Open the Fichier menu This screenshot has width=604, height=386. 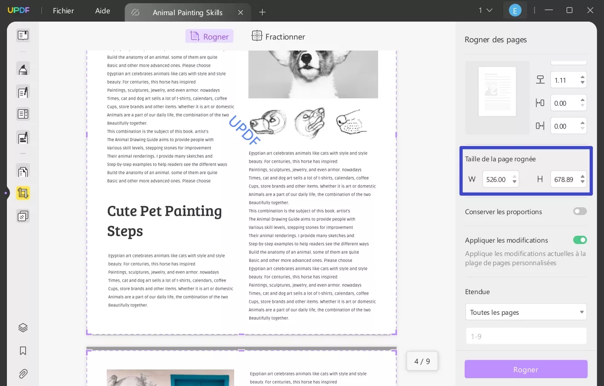[63, 11]
